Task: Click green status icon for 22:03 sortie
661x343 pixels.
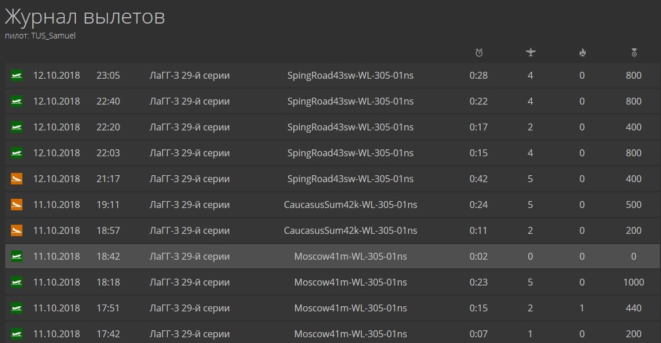Action: point(17,153)
